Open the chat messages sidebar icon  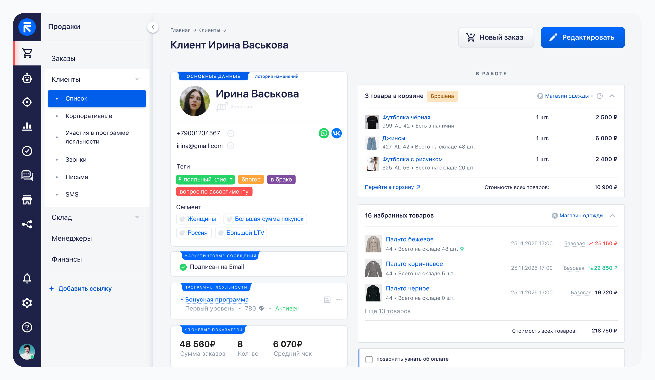(27, 175)
